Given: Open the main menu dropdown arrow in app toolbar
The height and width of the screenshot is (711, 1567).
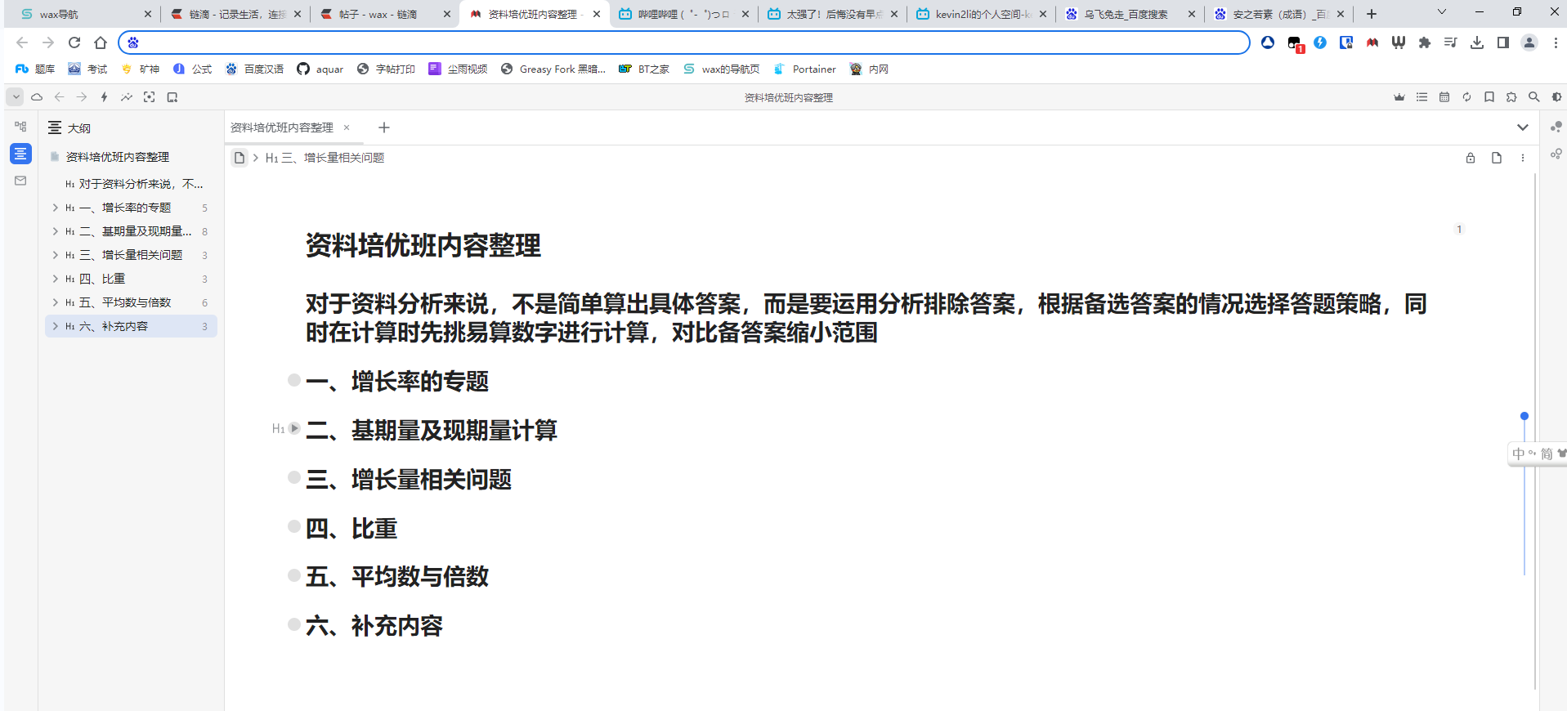Looking at the screenshot, I should point(16,97).
